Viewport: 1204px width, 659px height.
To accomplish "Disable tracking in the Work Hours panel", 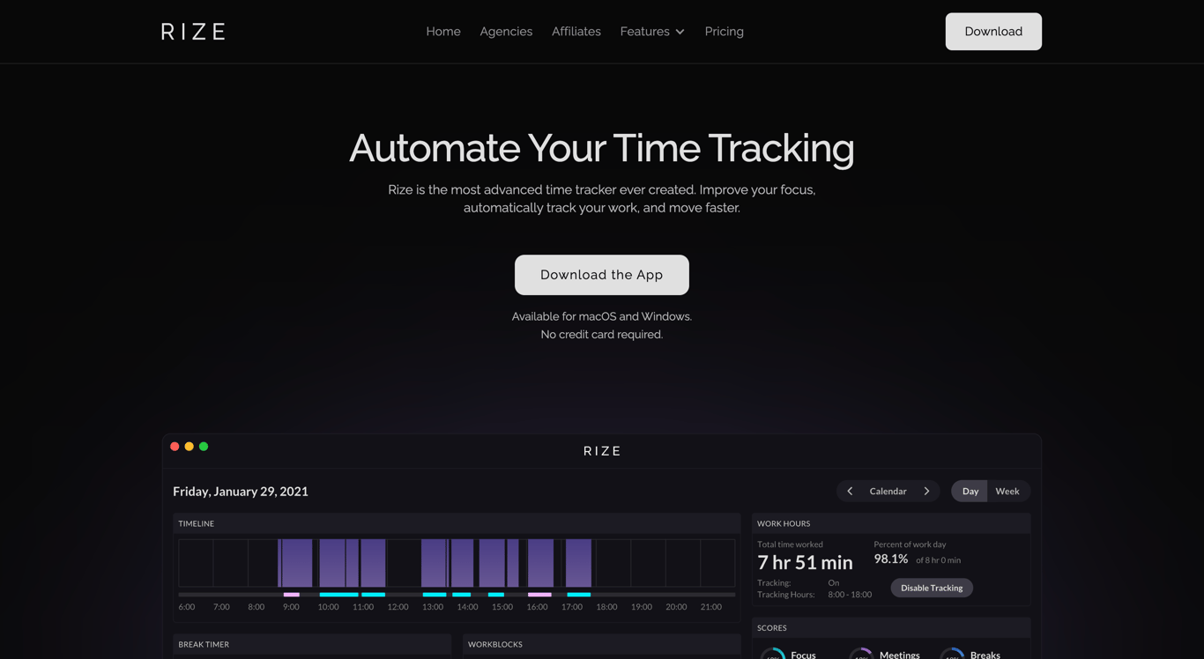I will (x=932, y=588).
